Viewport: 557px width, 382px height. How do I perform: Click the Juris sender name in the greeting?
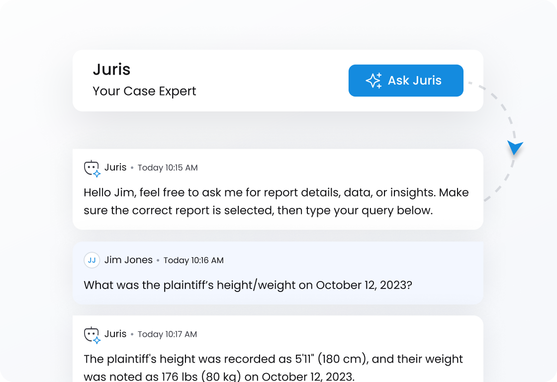[x=115, y=168]
